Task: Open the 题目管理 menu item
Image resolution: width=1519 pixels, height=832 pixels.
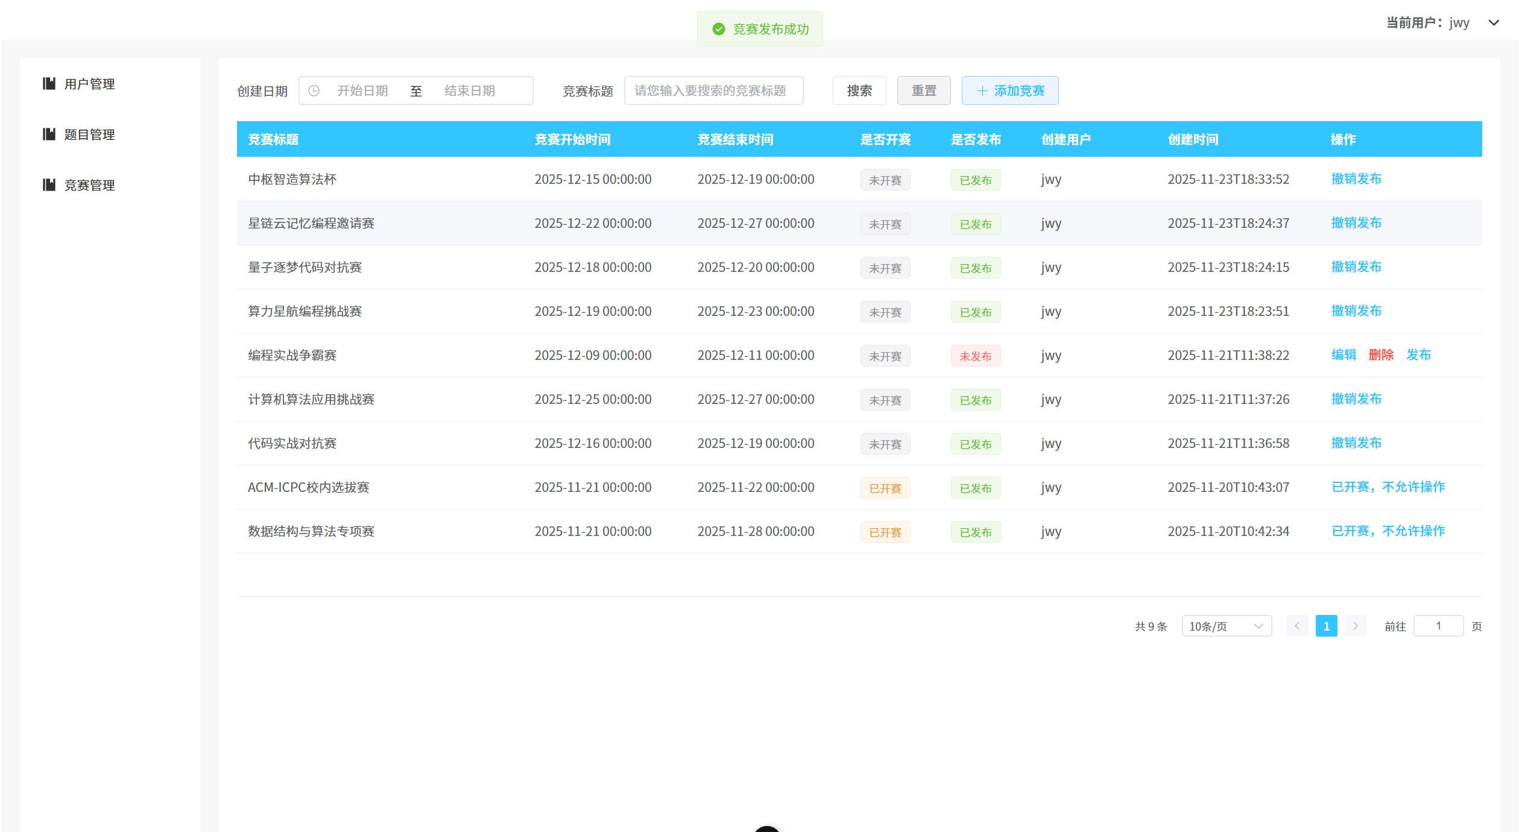Action: tap(89, 134)
